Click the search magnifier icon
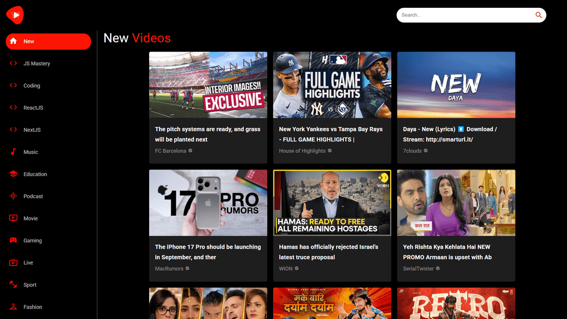 click(x=539, y=15)
